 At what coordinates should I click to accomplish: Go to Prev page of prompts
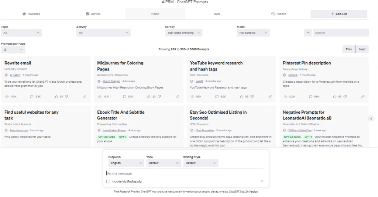click(348, 49)
